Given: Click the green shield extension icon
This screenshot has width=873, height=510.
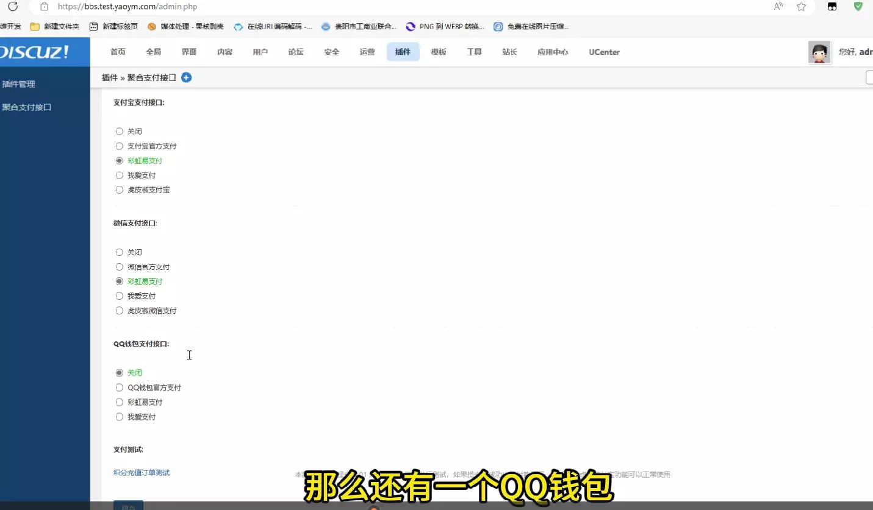Looking at the screenshot, I should (x=858, y=7).
